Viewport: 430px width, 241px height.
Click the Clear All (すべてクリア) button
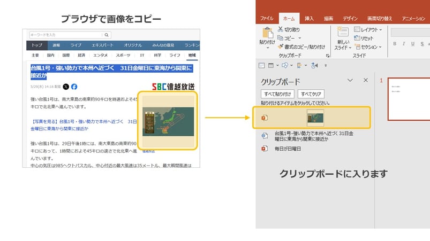click(x=311, y=94)
